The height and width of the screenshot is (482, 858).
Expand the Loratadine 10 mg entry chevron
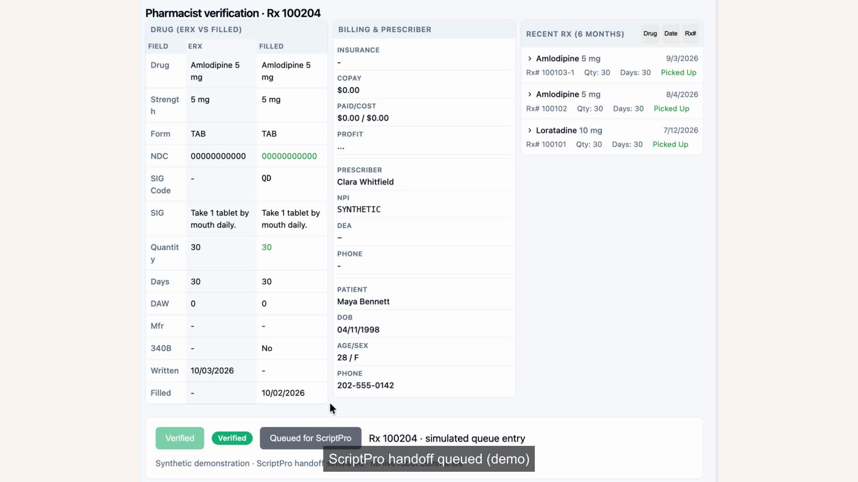[x=530, y=130]
